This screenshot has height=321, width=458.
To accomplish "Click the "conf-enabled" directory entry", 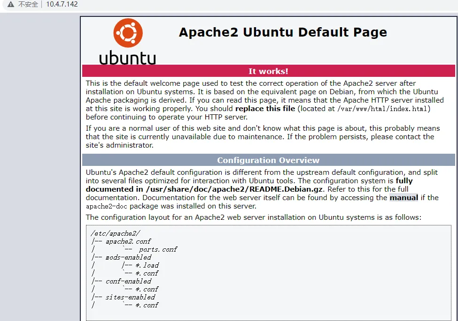I will tap(129, 281).
